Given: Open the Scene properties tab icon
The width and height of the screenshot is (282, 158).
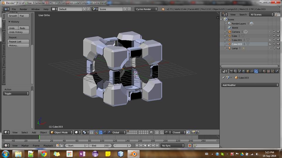Looking at the screenshot, I should [x=239, y=71].
